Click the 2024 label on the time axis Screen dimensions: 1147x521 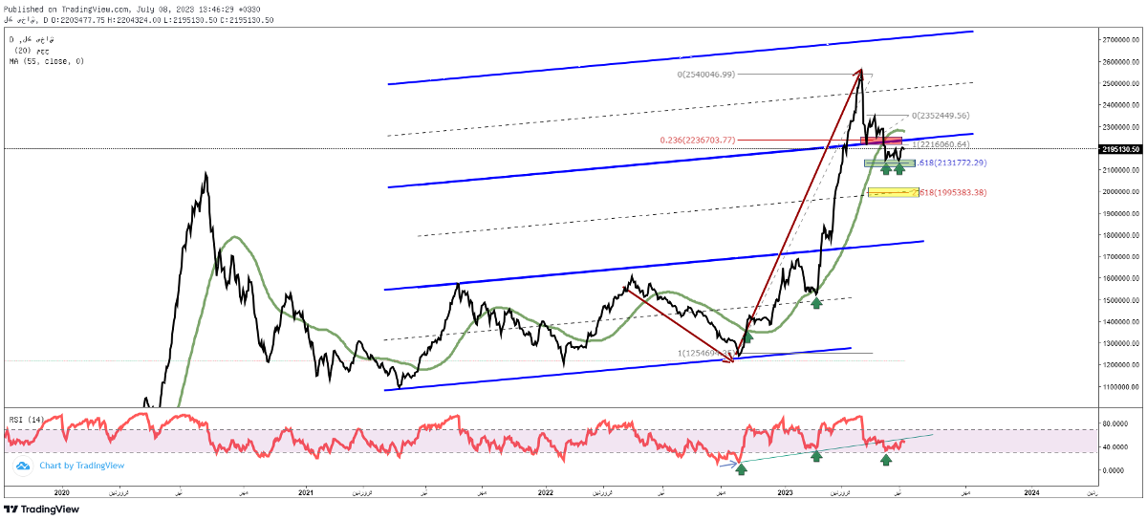(x=1032, y=492)
